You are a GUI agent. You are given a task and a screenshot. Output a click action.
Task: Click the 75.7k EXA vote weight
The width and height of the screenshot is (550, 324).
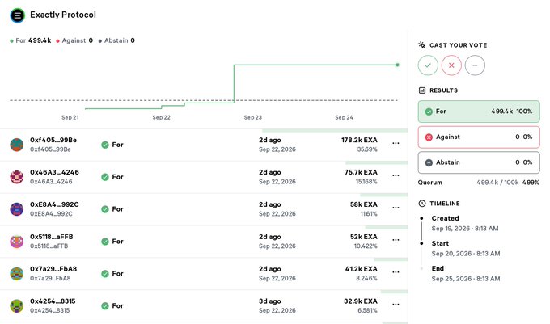point(361,172)
